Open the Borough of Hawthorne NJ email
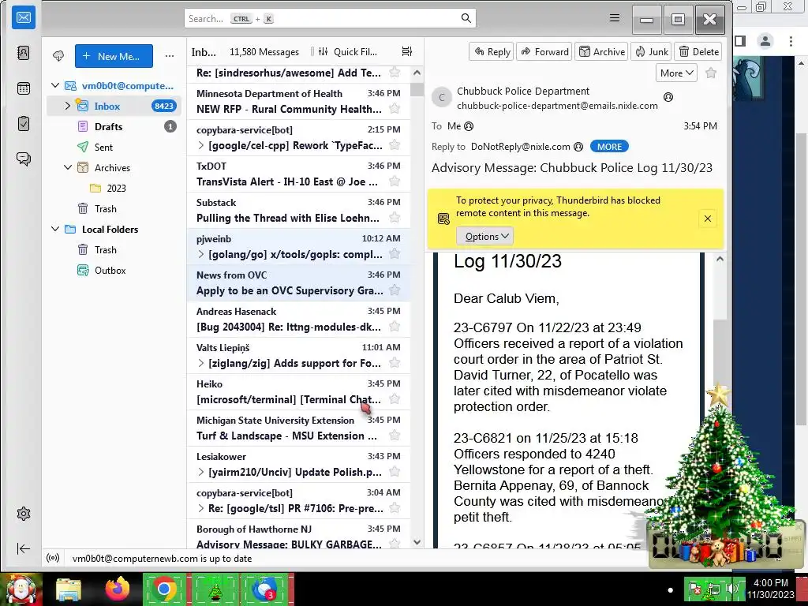The width and height of the screenshot is (808, 606). (298, 536)
